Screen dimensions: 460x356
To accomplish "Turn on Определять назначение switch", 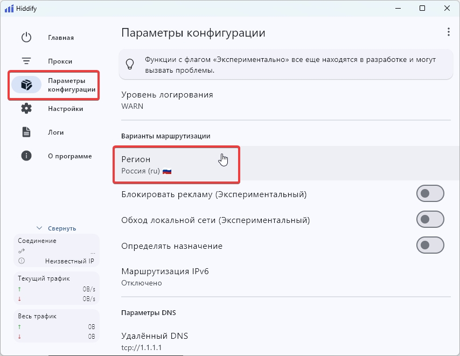I will coord(430,246).
